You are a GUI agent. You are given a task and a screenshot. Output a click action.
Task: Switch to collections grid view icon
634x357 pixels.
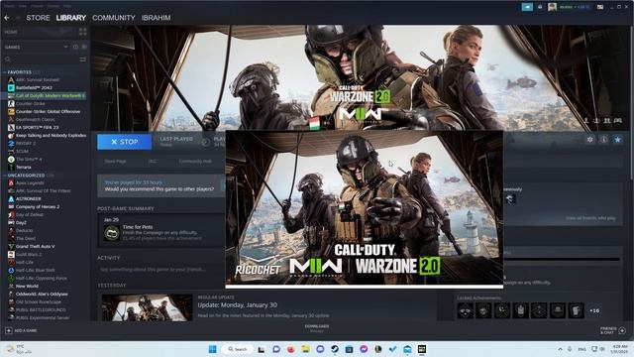click(x=83, y=32)
